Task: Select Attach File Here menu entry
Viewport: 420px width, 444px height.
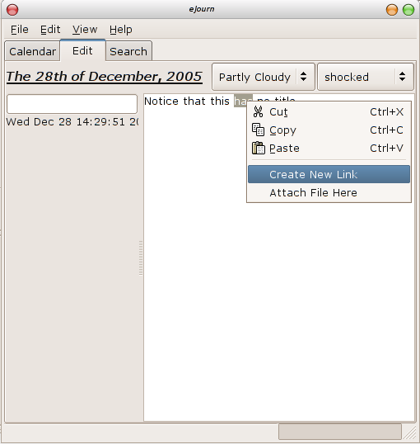Action: point(329,192)
